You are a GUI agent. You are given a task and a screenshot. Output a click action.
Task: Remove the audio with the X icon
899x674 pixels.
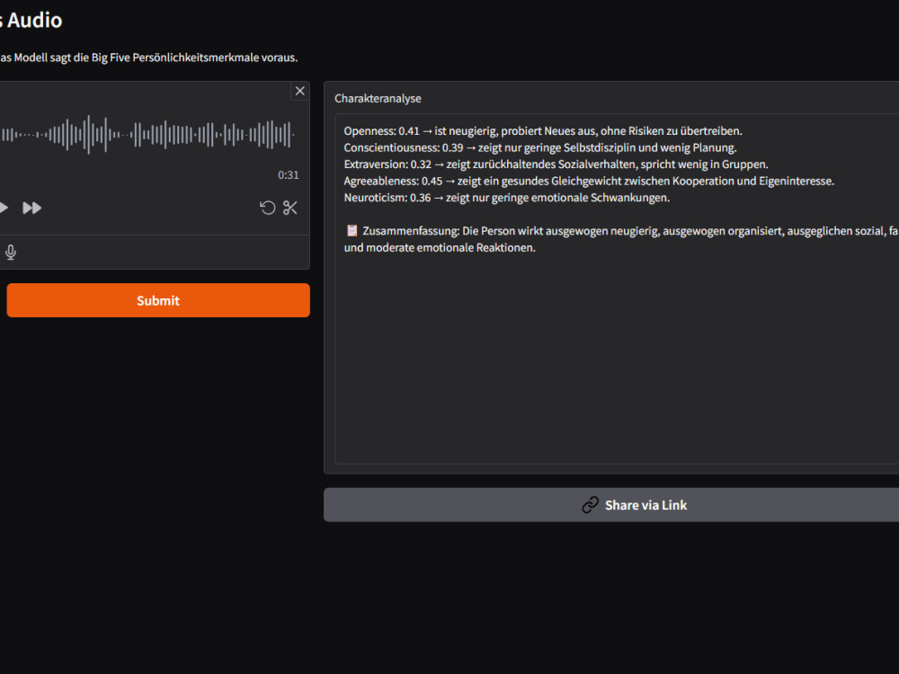click(300, 91)
